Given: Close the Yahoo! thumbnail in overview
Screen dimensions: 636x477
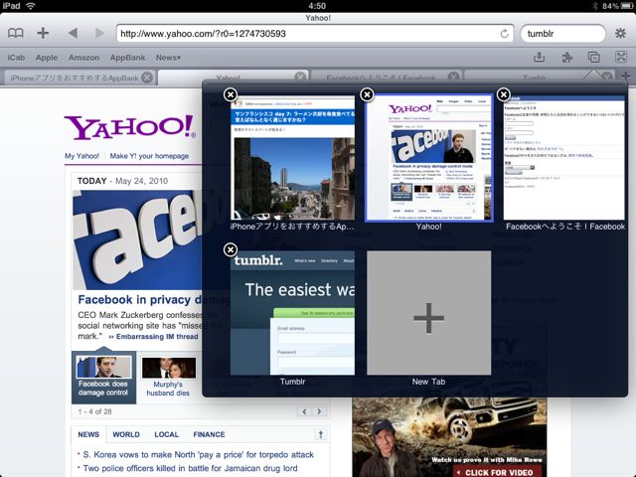Looking at the screenshot, I should [x=367, y=94].
